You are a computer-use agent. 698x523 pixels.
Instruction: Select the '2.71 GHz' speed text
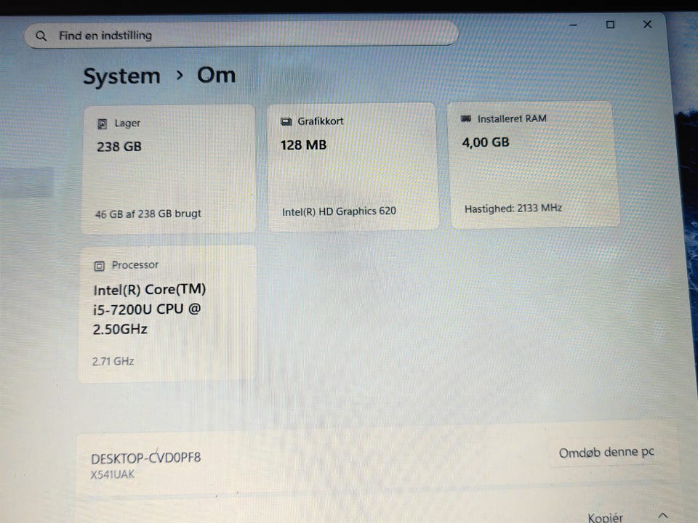coord(113,361)
